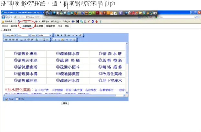Click the Firefox icon in the dock
Screen dimensions: 201x132
click(76, 13)
